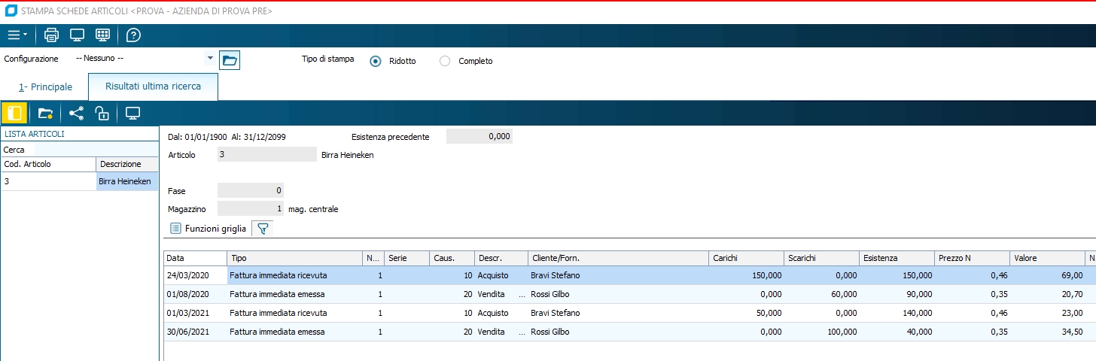Open the Configurazione combo box showing Nessuno
Screen dimensions: 1096x361
click(145, 58)
